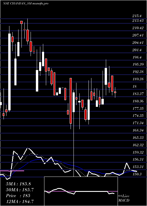Select the 162.32 axis label
Viewport: 147px width, 206px height.
(x=138, y=145)
